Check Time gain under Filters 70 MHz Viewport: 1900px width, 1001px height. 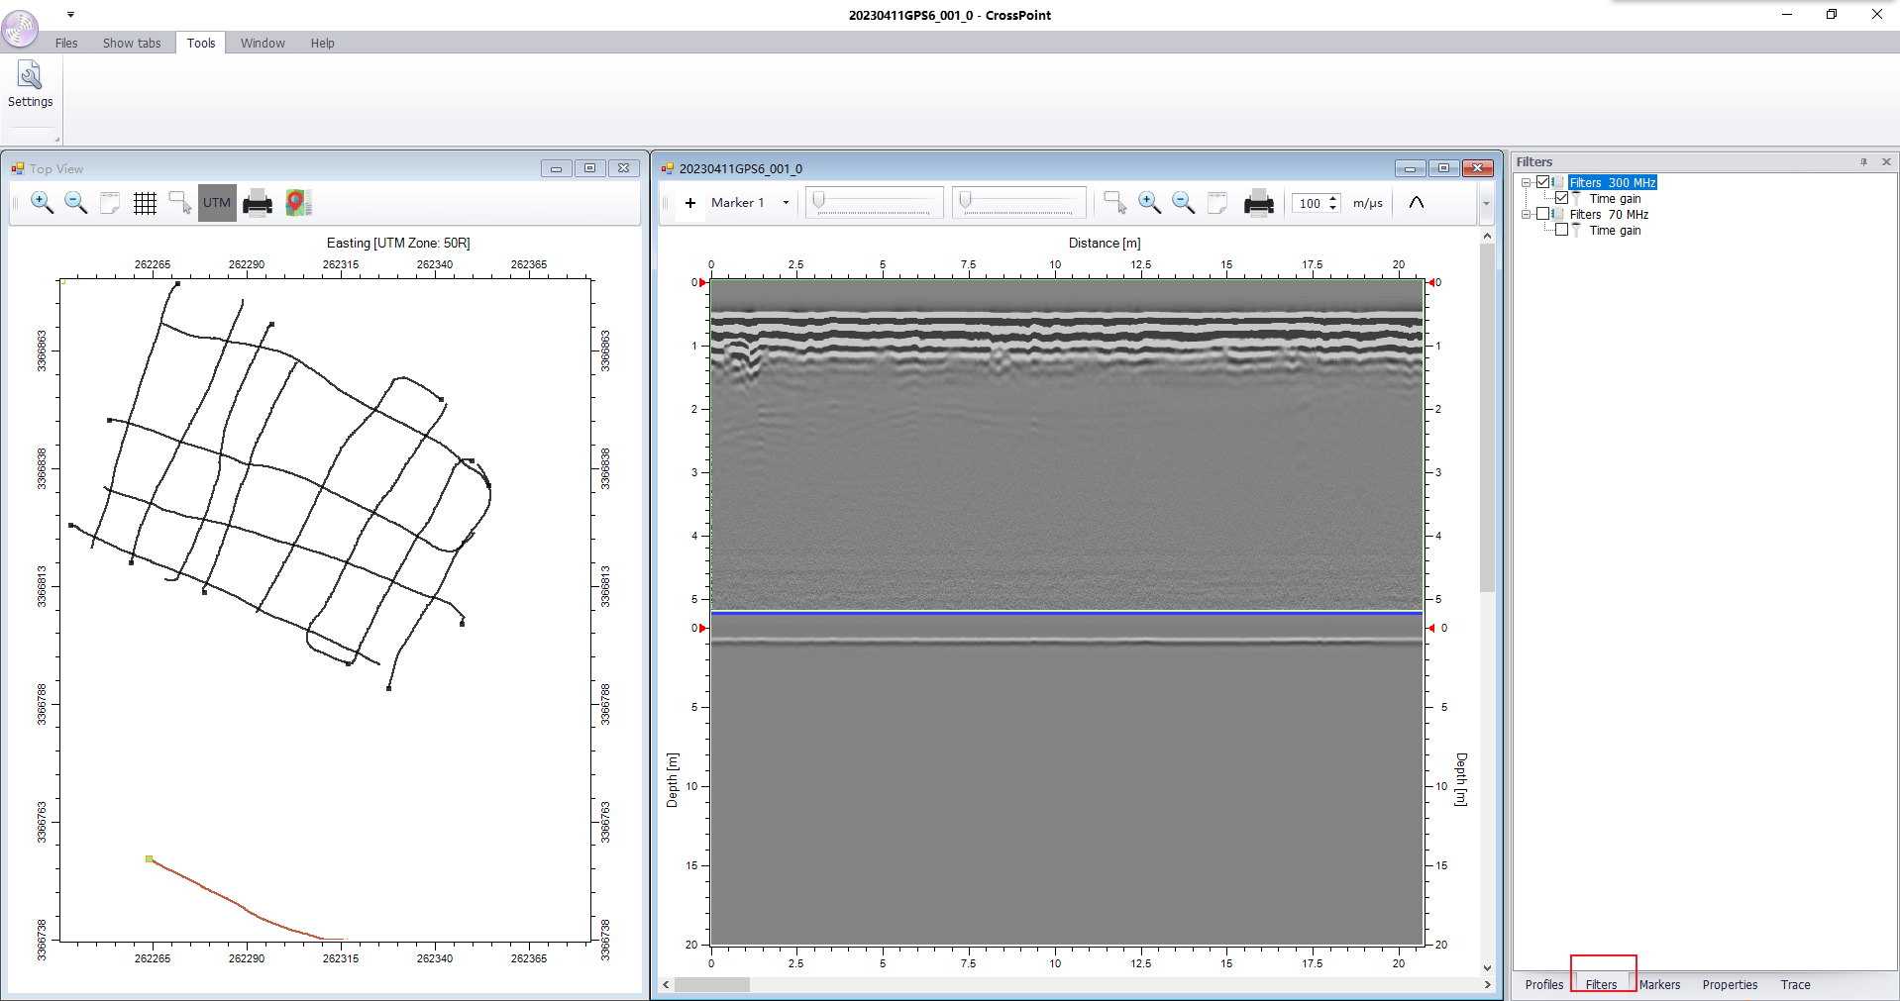[x=1562, y=230]
